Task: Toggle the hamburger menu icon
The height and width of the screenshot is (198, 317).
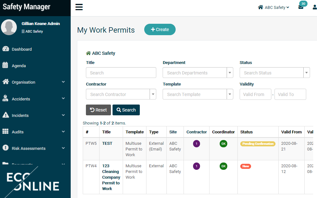Action: click(x=79, y=7)
